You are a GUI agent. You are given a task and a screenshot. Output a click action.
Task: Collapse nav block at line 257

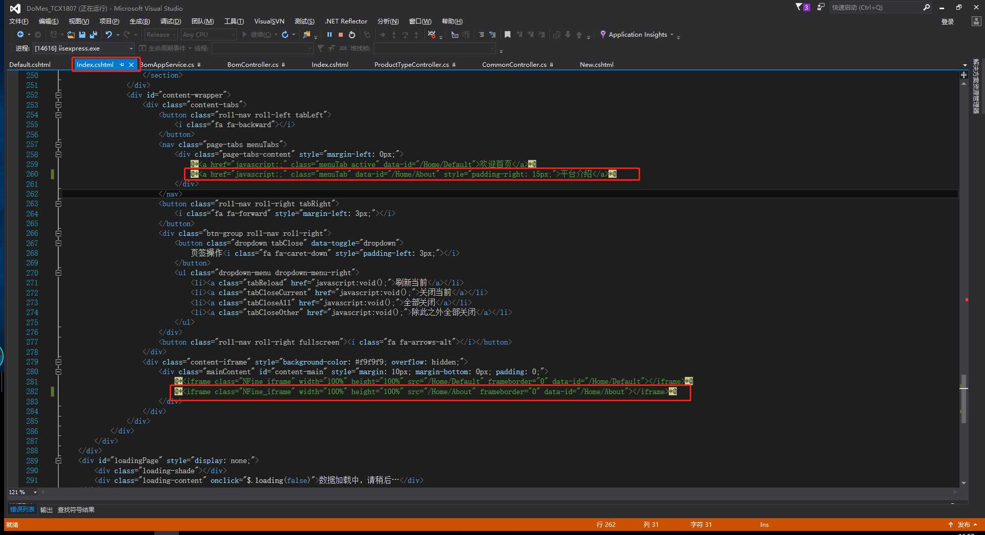58,144
